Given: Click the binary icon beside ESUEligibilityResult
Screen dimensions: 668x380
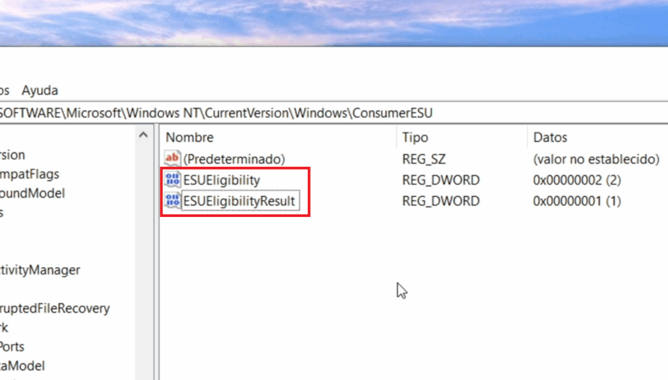Looking at the screenshot, I should click(x=172, y=201).
